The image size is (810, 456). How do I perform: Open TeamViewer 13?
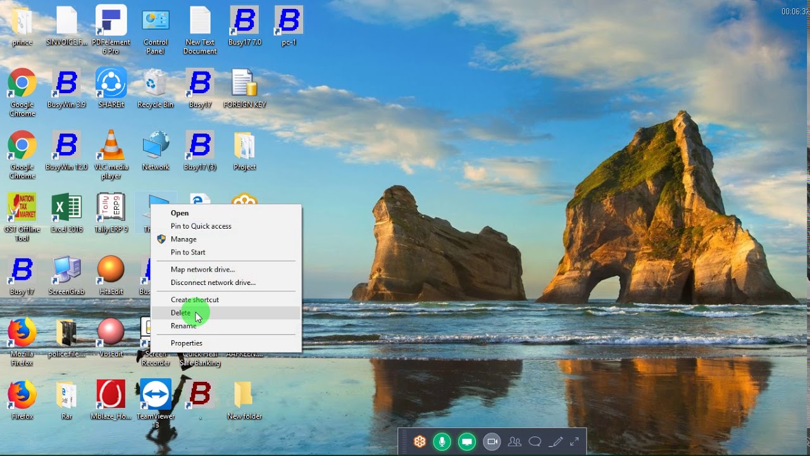point(156,404)
